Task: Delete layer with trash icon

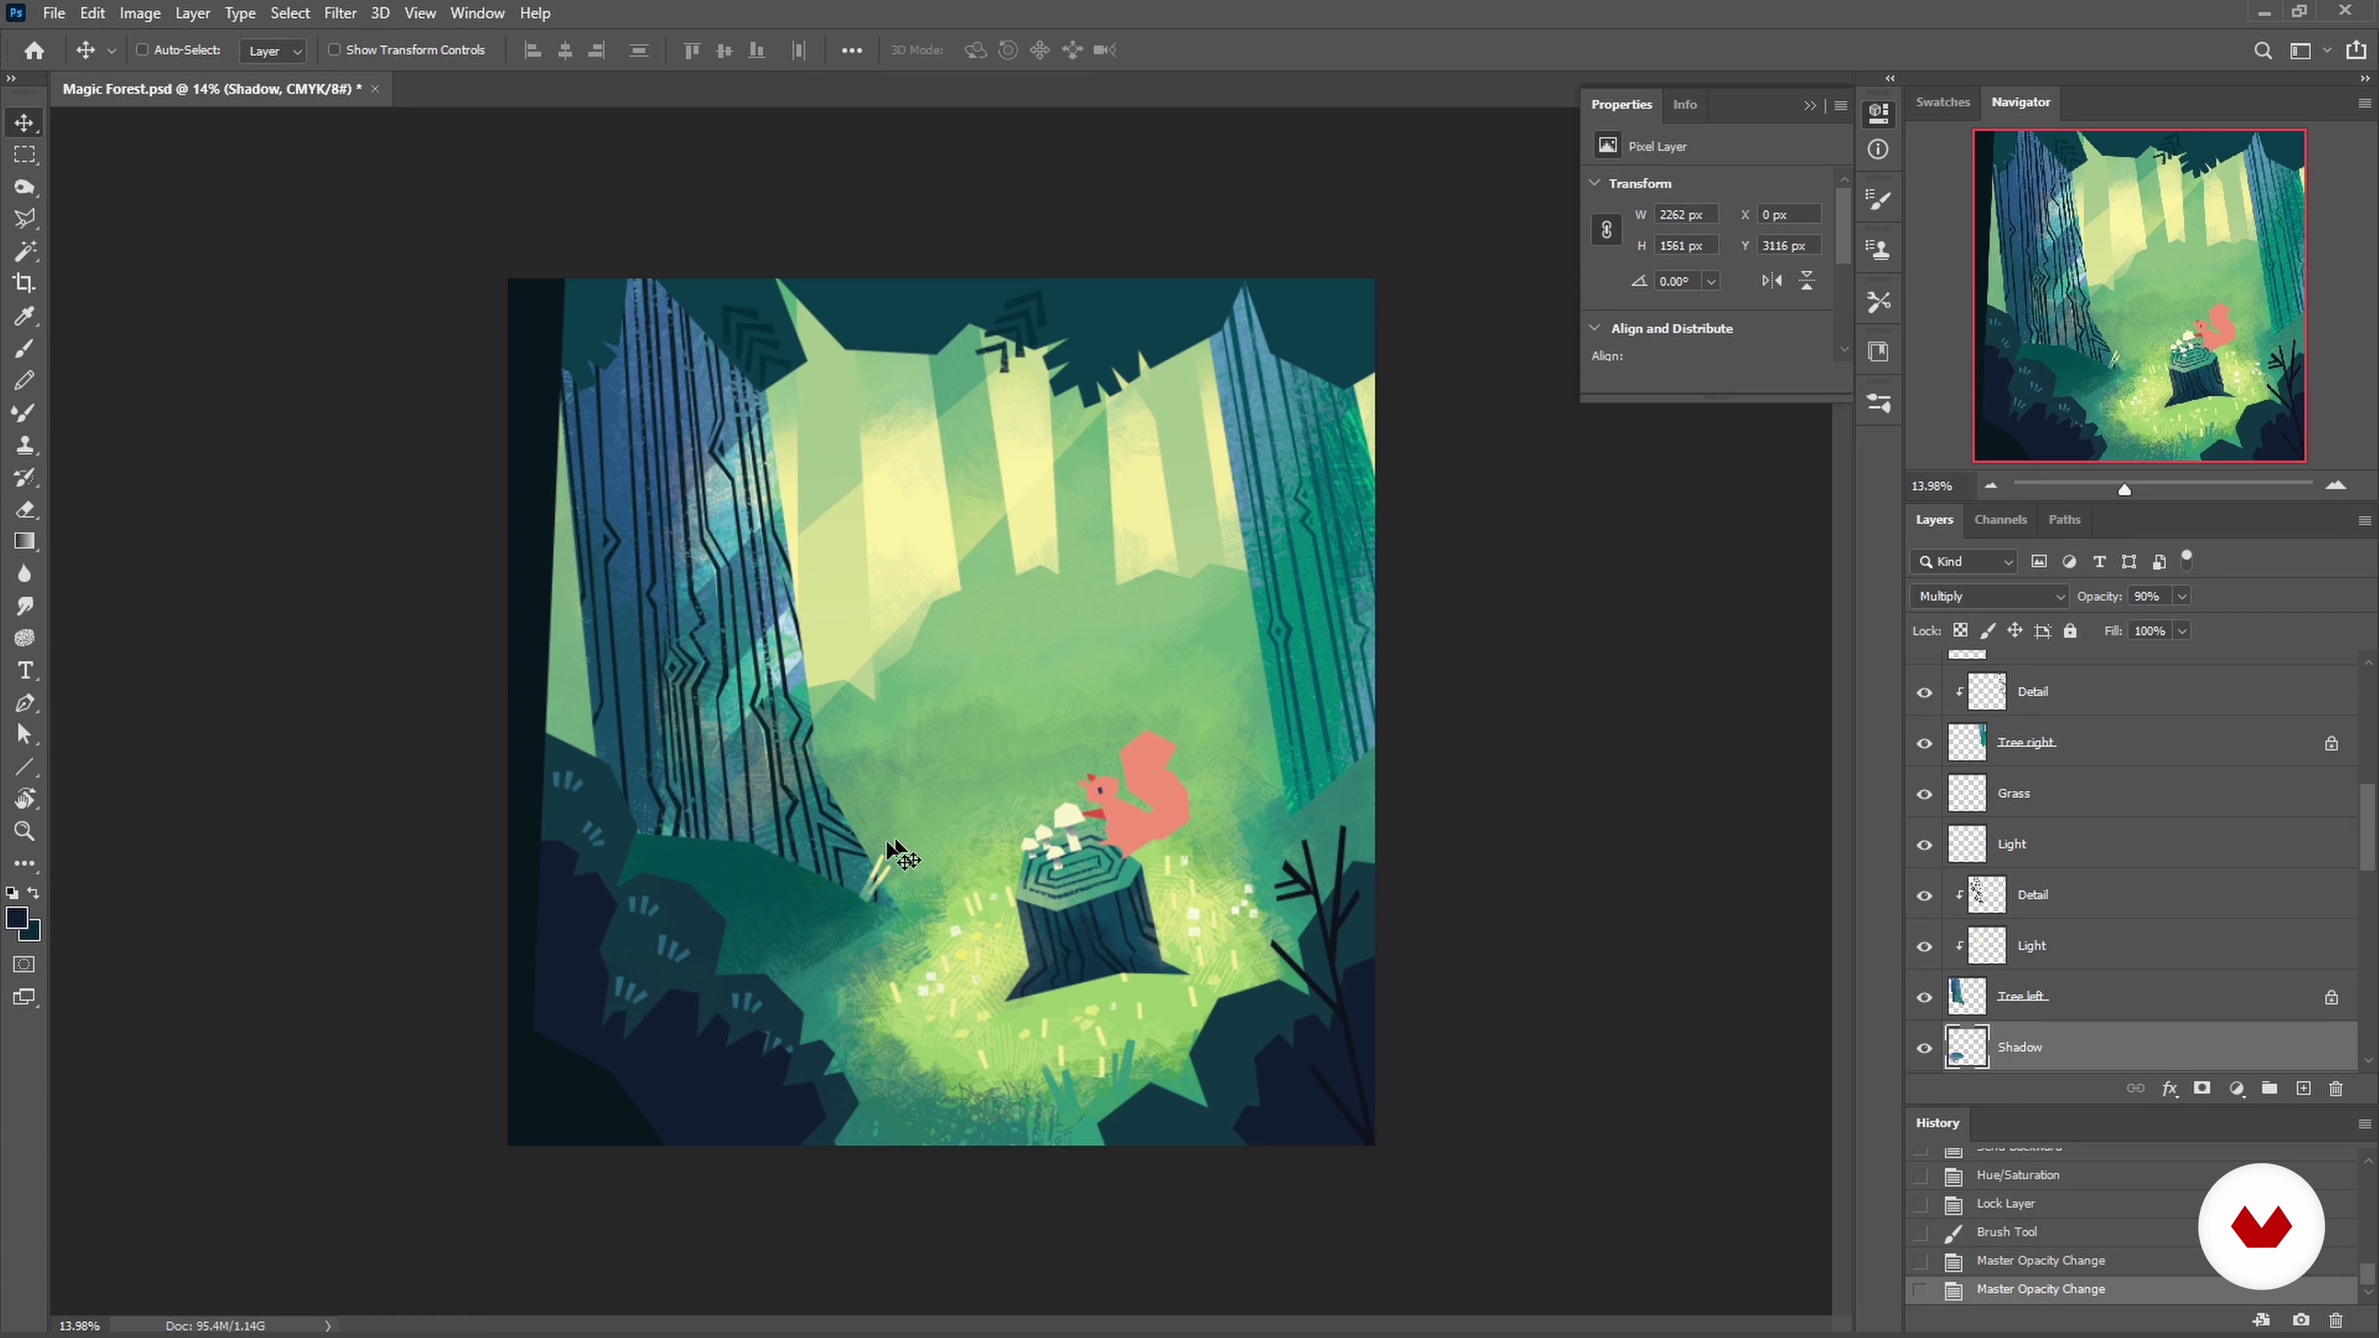Action: (x=2336, y=1089)
